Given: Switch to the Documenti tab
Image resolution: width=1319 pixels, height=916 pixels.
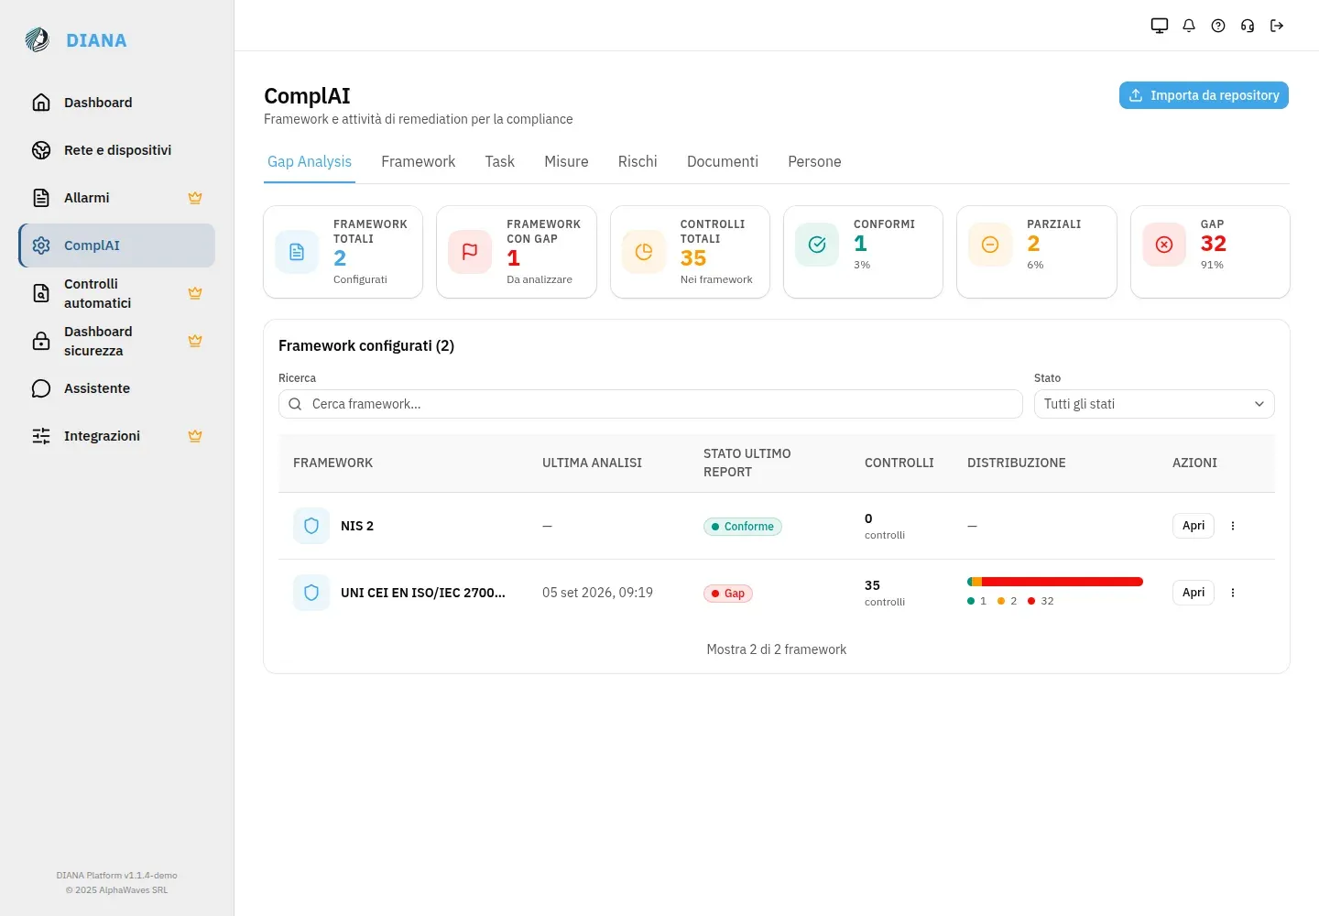Looking at the screenshot, I should (x=723, y=162).
